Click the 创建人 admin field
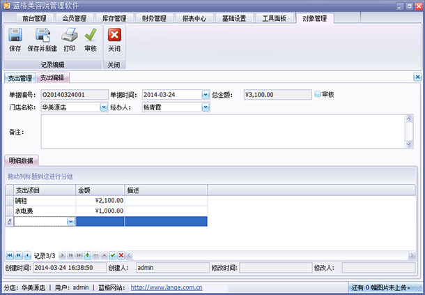Viewport: 425px width, 295px height. point(173,268)
